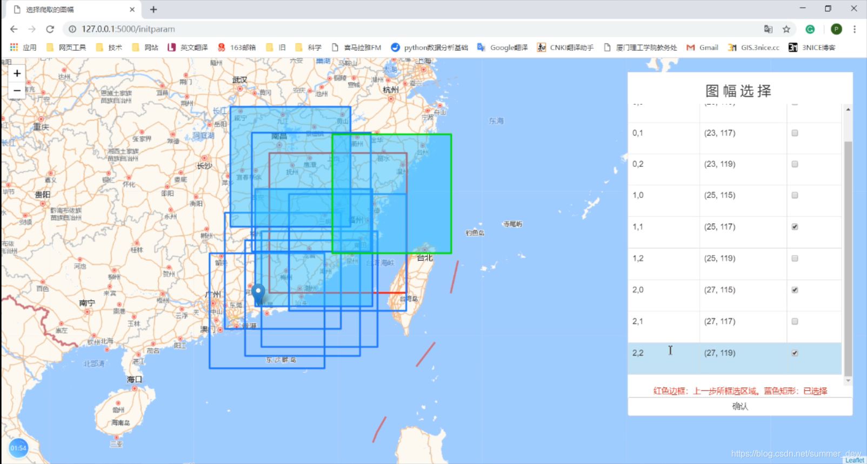Click the site info icon before the URL

point(72,29)
